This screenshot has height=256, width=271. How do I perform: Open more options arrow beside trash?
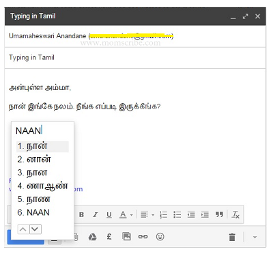pos(255,237)
